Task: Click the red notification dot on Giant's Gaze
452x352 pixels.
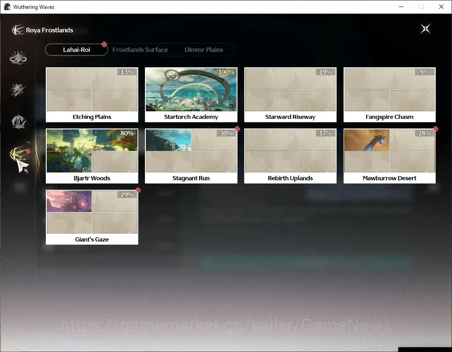Action: (x=138, y=190)
